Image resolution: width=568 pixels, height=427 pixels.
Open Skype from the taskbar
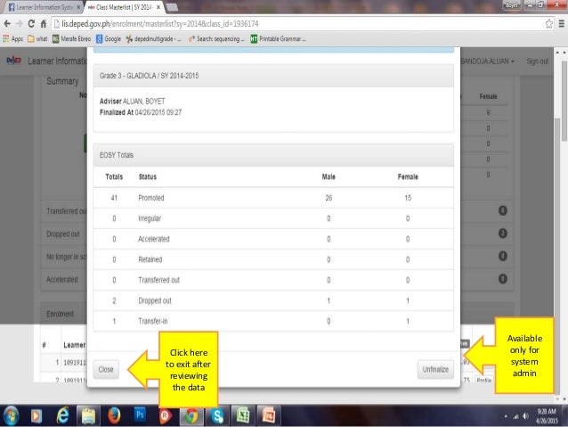(217, 415)
